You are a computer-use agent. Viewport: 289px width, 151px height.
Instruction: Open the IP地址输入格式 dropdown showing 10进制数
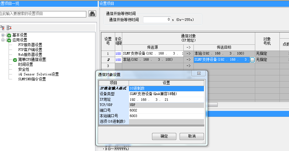[x=166, y=89]
